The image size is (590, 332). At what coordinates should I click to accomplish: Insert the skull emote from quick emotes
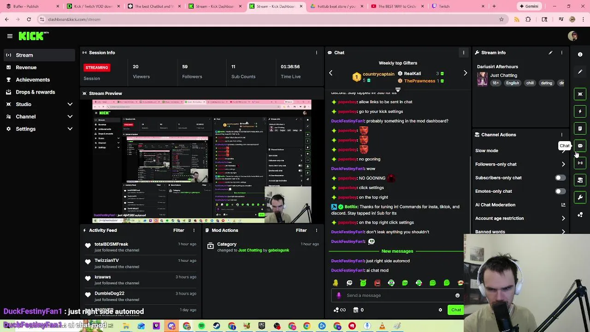coord(349,283)
